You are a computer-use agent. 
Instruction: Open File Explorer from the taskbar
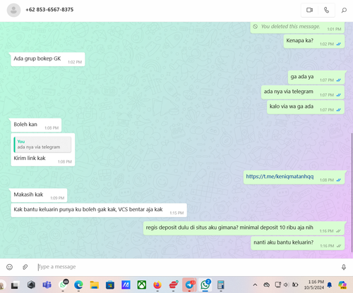tap(94, 285)
